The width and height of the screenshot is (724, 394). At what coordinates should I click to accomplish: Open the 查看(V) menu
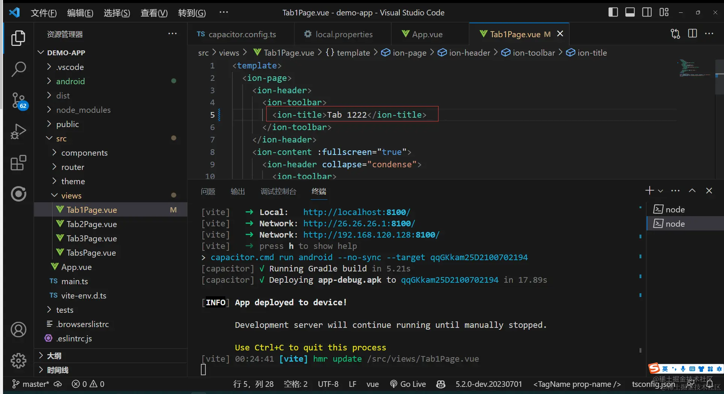point(154,13)
